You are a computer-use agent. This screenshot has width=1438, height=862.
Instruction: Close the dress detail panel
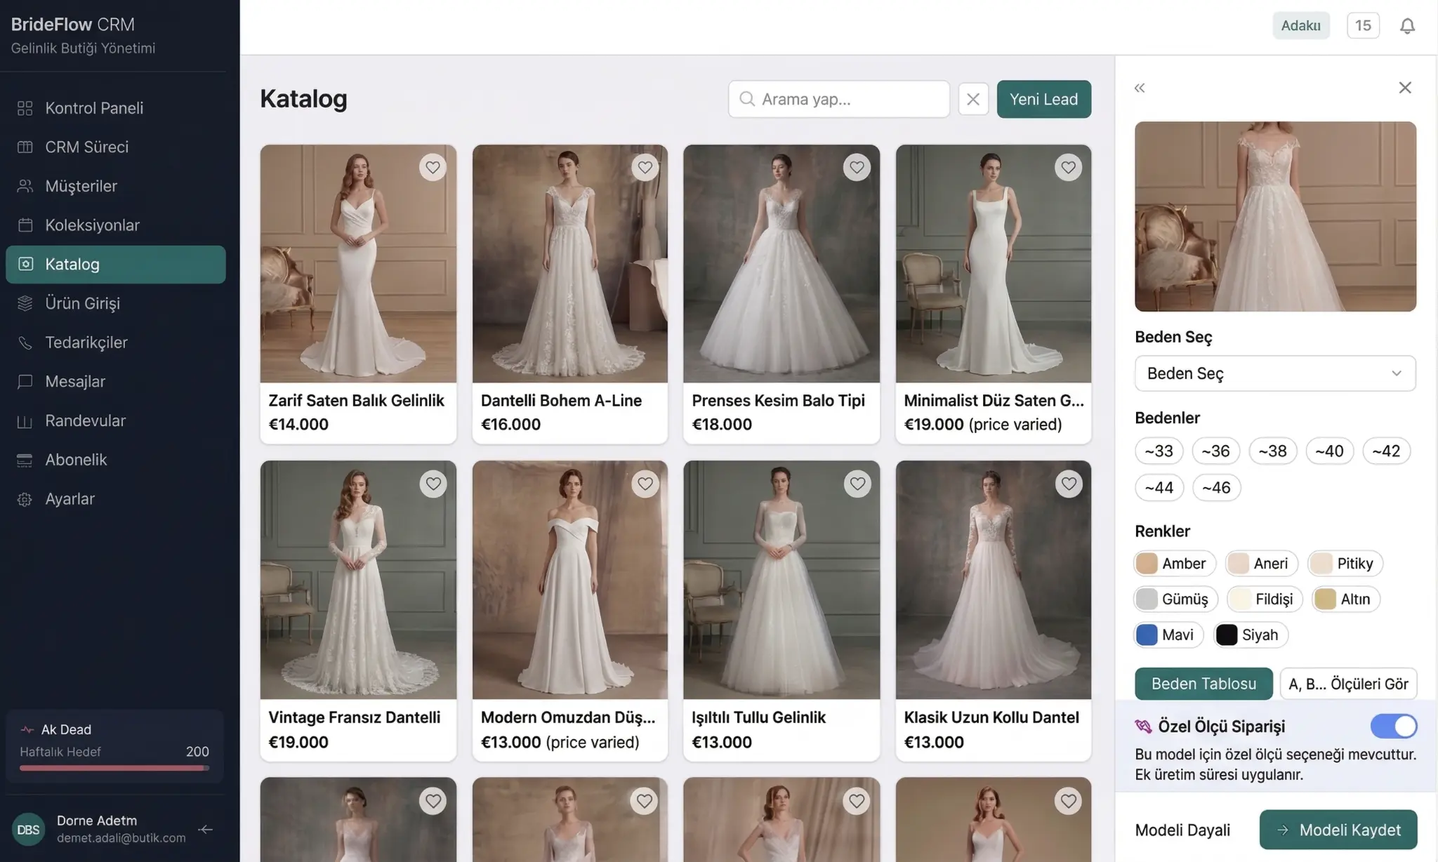pyautogui.click(x=1405, y=88)
